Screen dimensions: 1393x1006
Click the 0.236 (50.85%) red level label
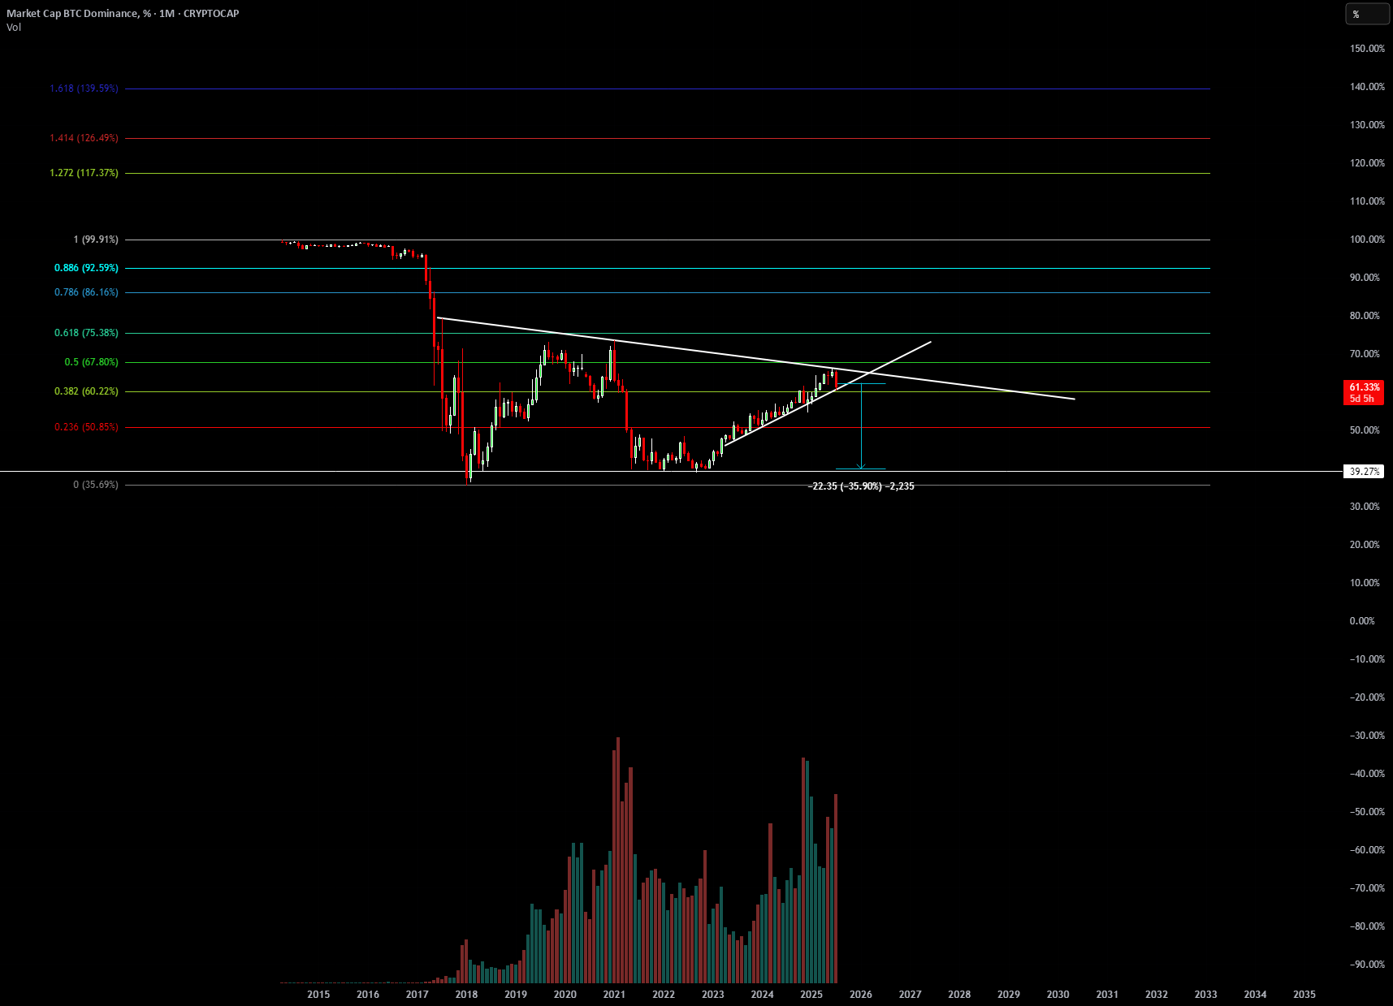coord(87,427)
